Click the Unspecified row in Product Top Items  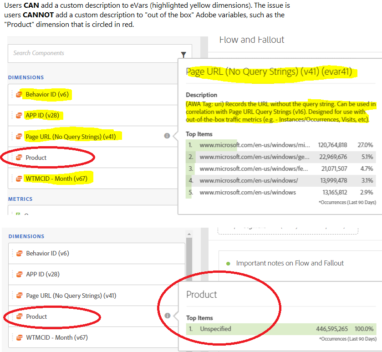point(281,329)
